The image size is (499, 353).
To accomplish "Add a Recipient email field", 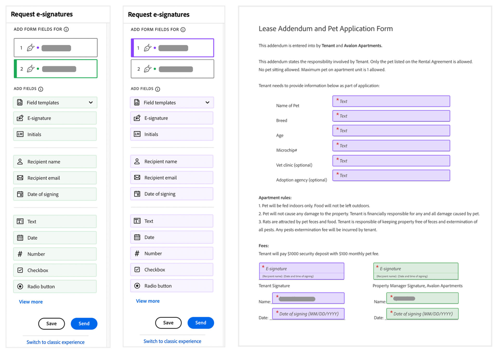I will tap(55, 178).
